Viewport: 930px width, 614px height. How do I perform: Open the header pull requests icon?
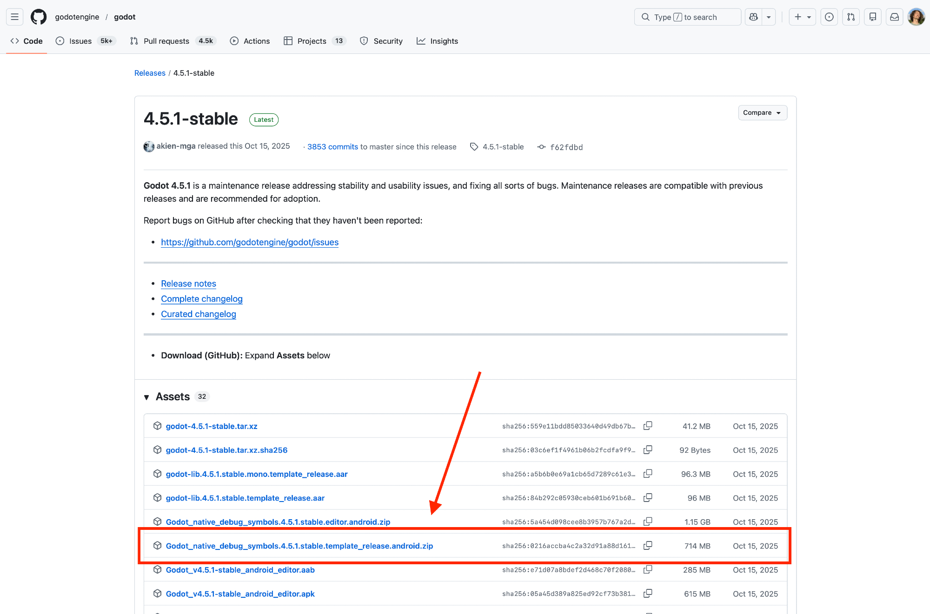point(851,17)
